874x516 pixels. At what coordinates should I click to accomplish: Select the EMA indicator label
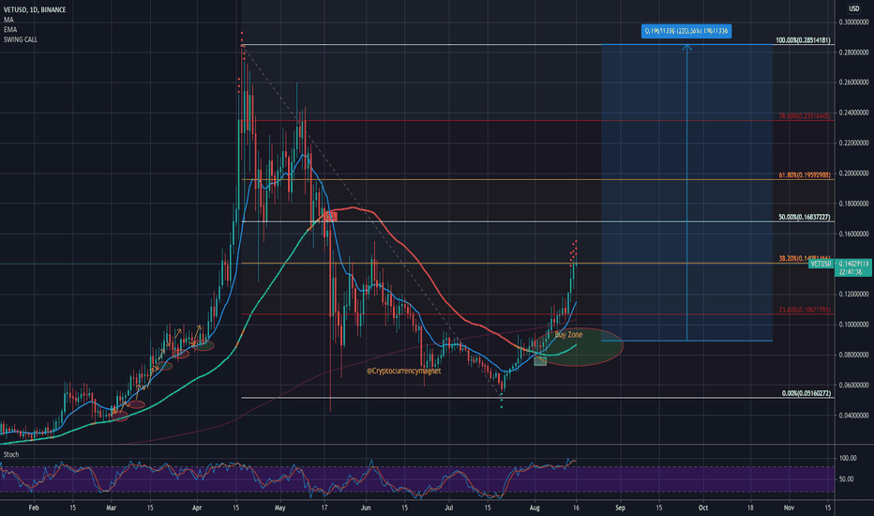[10, 30]
